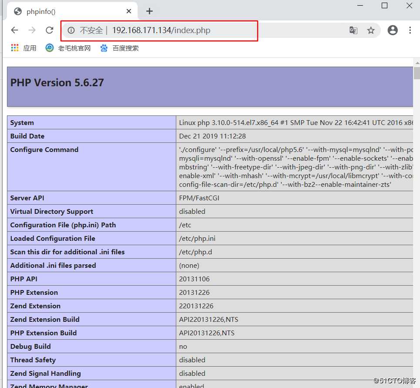This screenshot has height=388, width=420.
Task: Reload the phpinfo page
Action: click(x=50, y=30)
